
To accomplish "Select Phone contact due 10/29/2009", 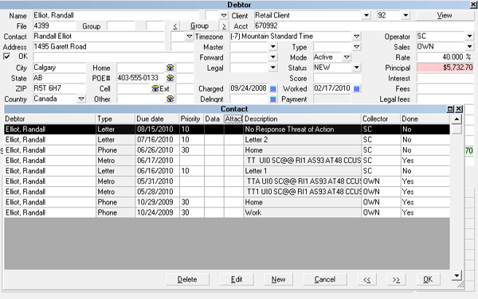I will tap(227, 202).
